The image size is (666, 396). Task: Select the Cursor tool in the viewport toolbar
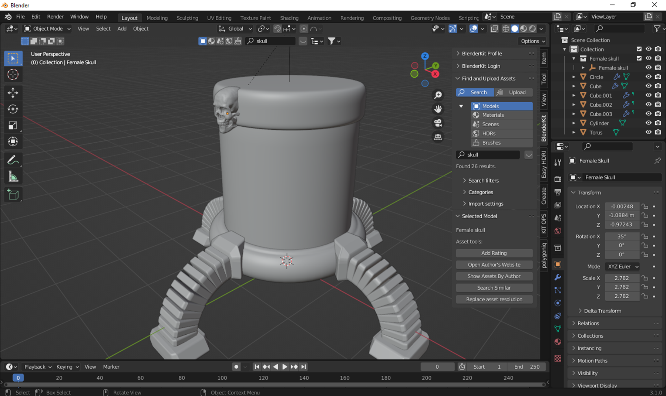[13, 75]
